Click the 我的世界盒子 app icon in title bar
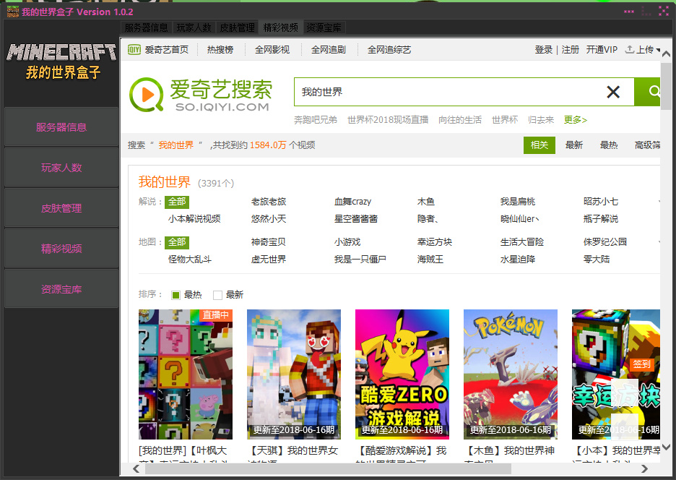The image size is (676, 480). pyautogui.click(x=13, y=12)
